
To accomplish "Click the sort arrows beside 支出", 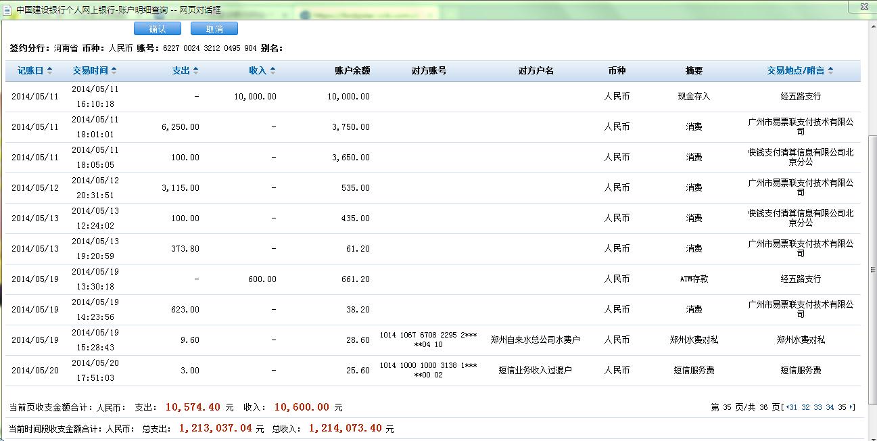I will click(195, 71).
